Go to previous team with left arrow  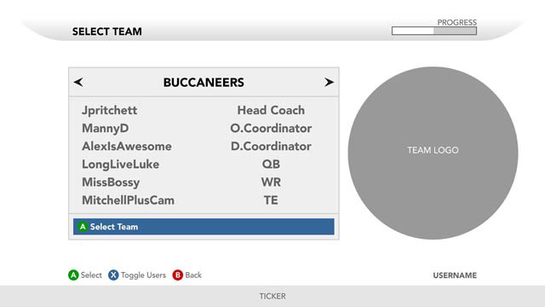click(x=78, y=82)
